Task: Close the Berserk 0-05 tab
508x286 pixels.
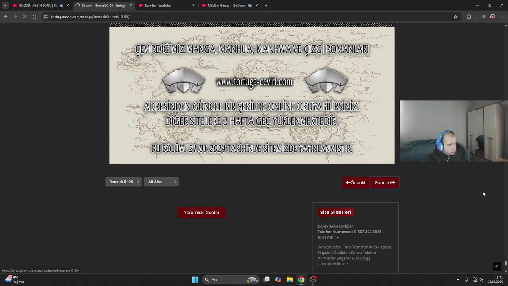Action: point(131,5)
